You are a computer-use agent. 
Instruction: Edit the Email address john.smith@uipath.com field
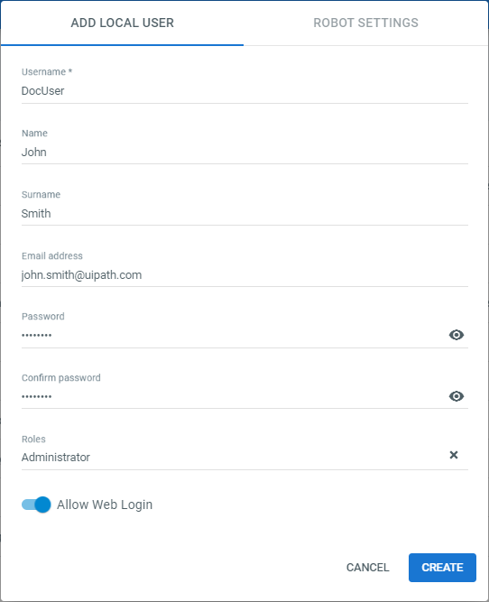point(244,275)
